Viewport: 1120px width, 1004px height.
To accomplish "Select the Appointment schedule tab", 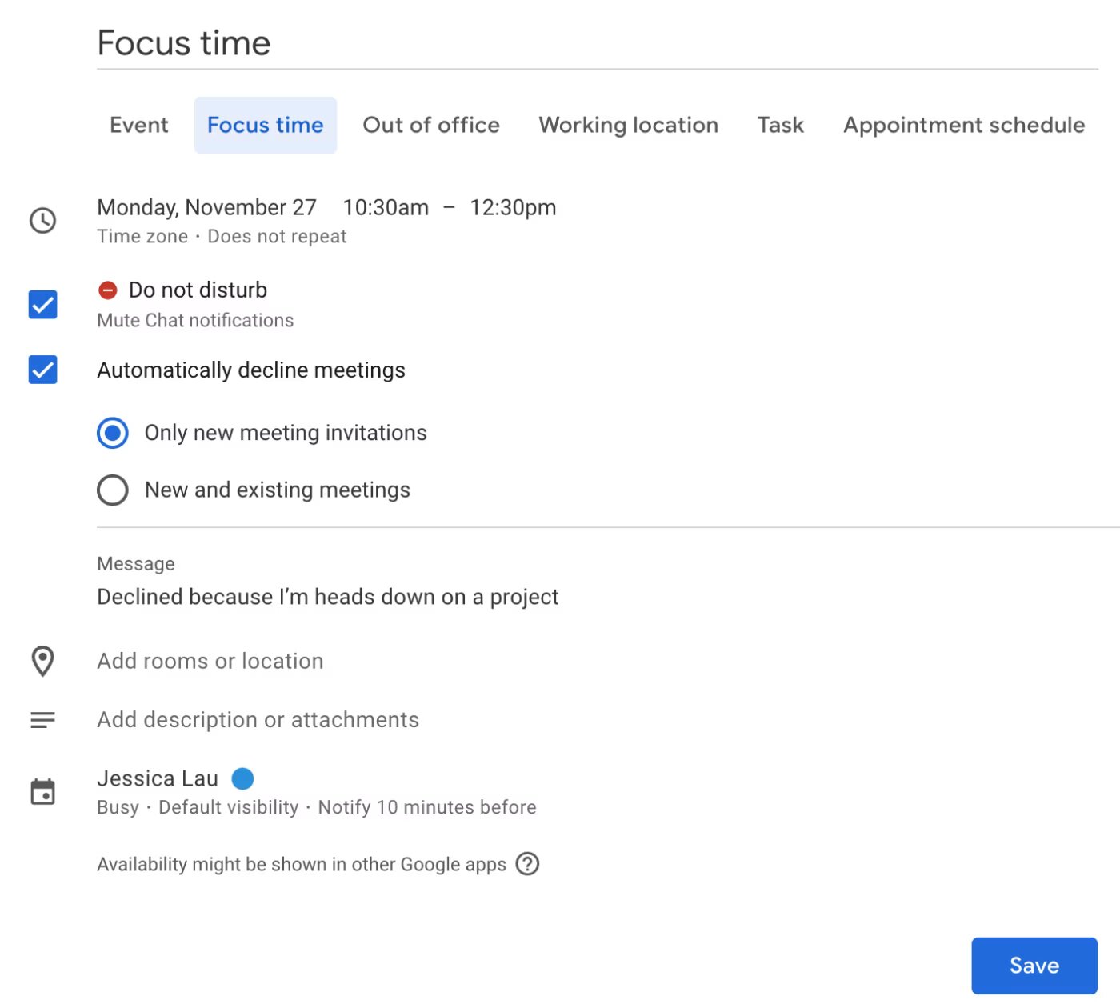I will click(x=964, y=126).
